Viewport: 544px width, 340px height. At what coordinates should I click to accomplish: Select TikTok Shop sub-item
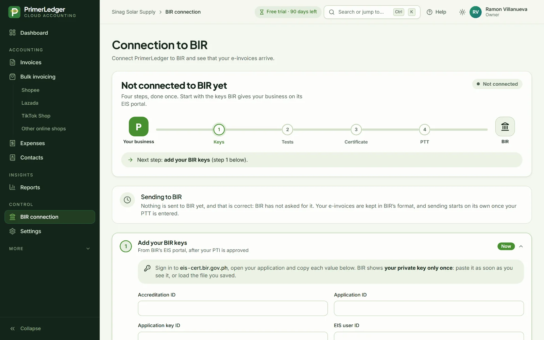coord(36,116)
